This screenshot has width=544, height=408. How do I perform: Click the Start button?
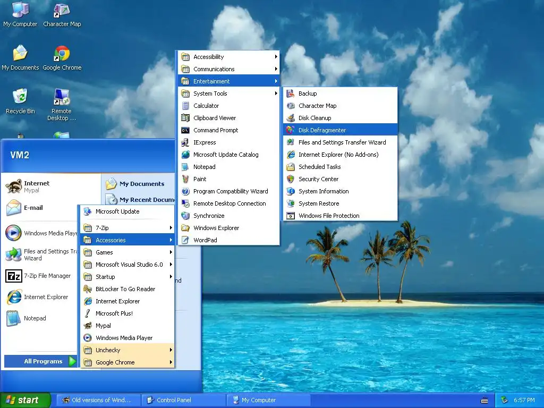coord(25,400)
